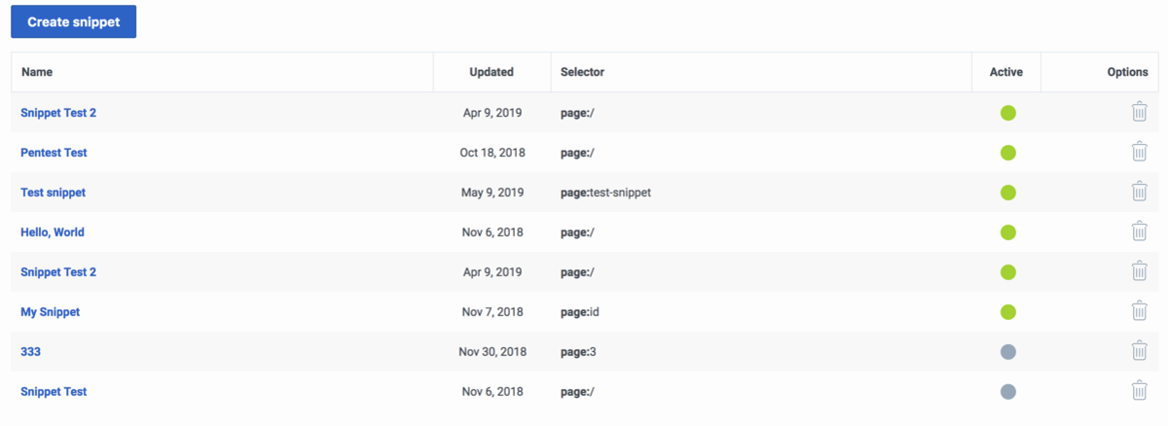The height and width of the screenshot is (426, 1168).
Task: Click the Create snippet button
Action: click(74, 21)
